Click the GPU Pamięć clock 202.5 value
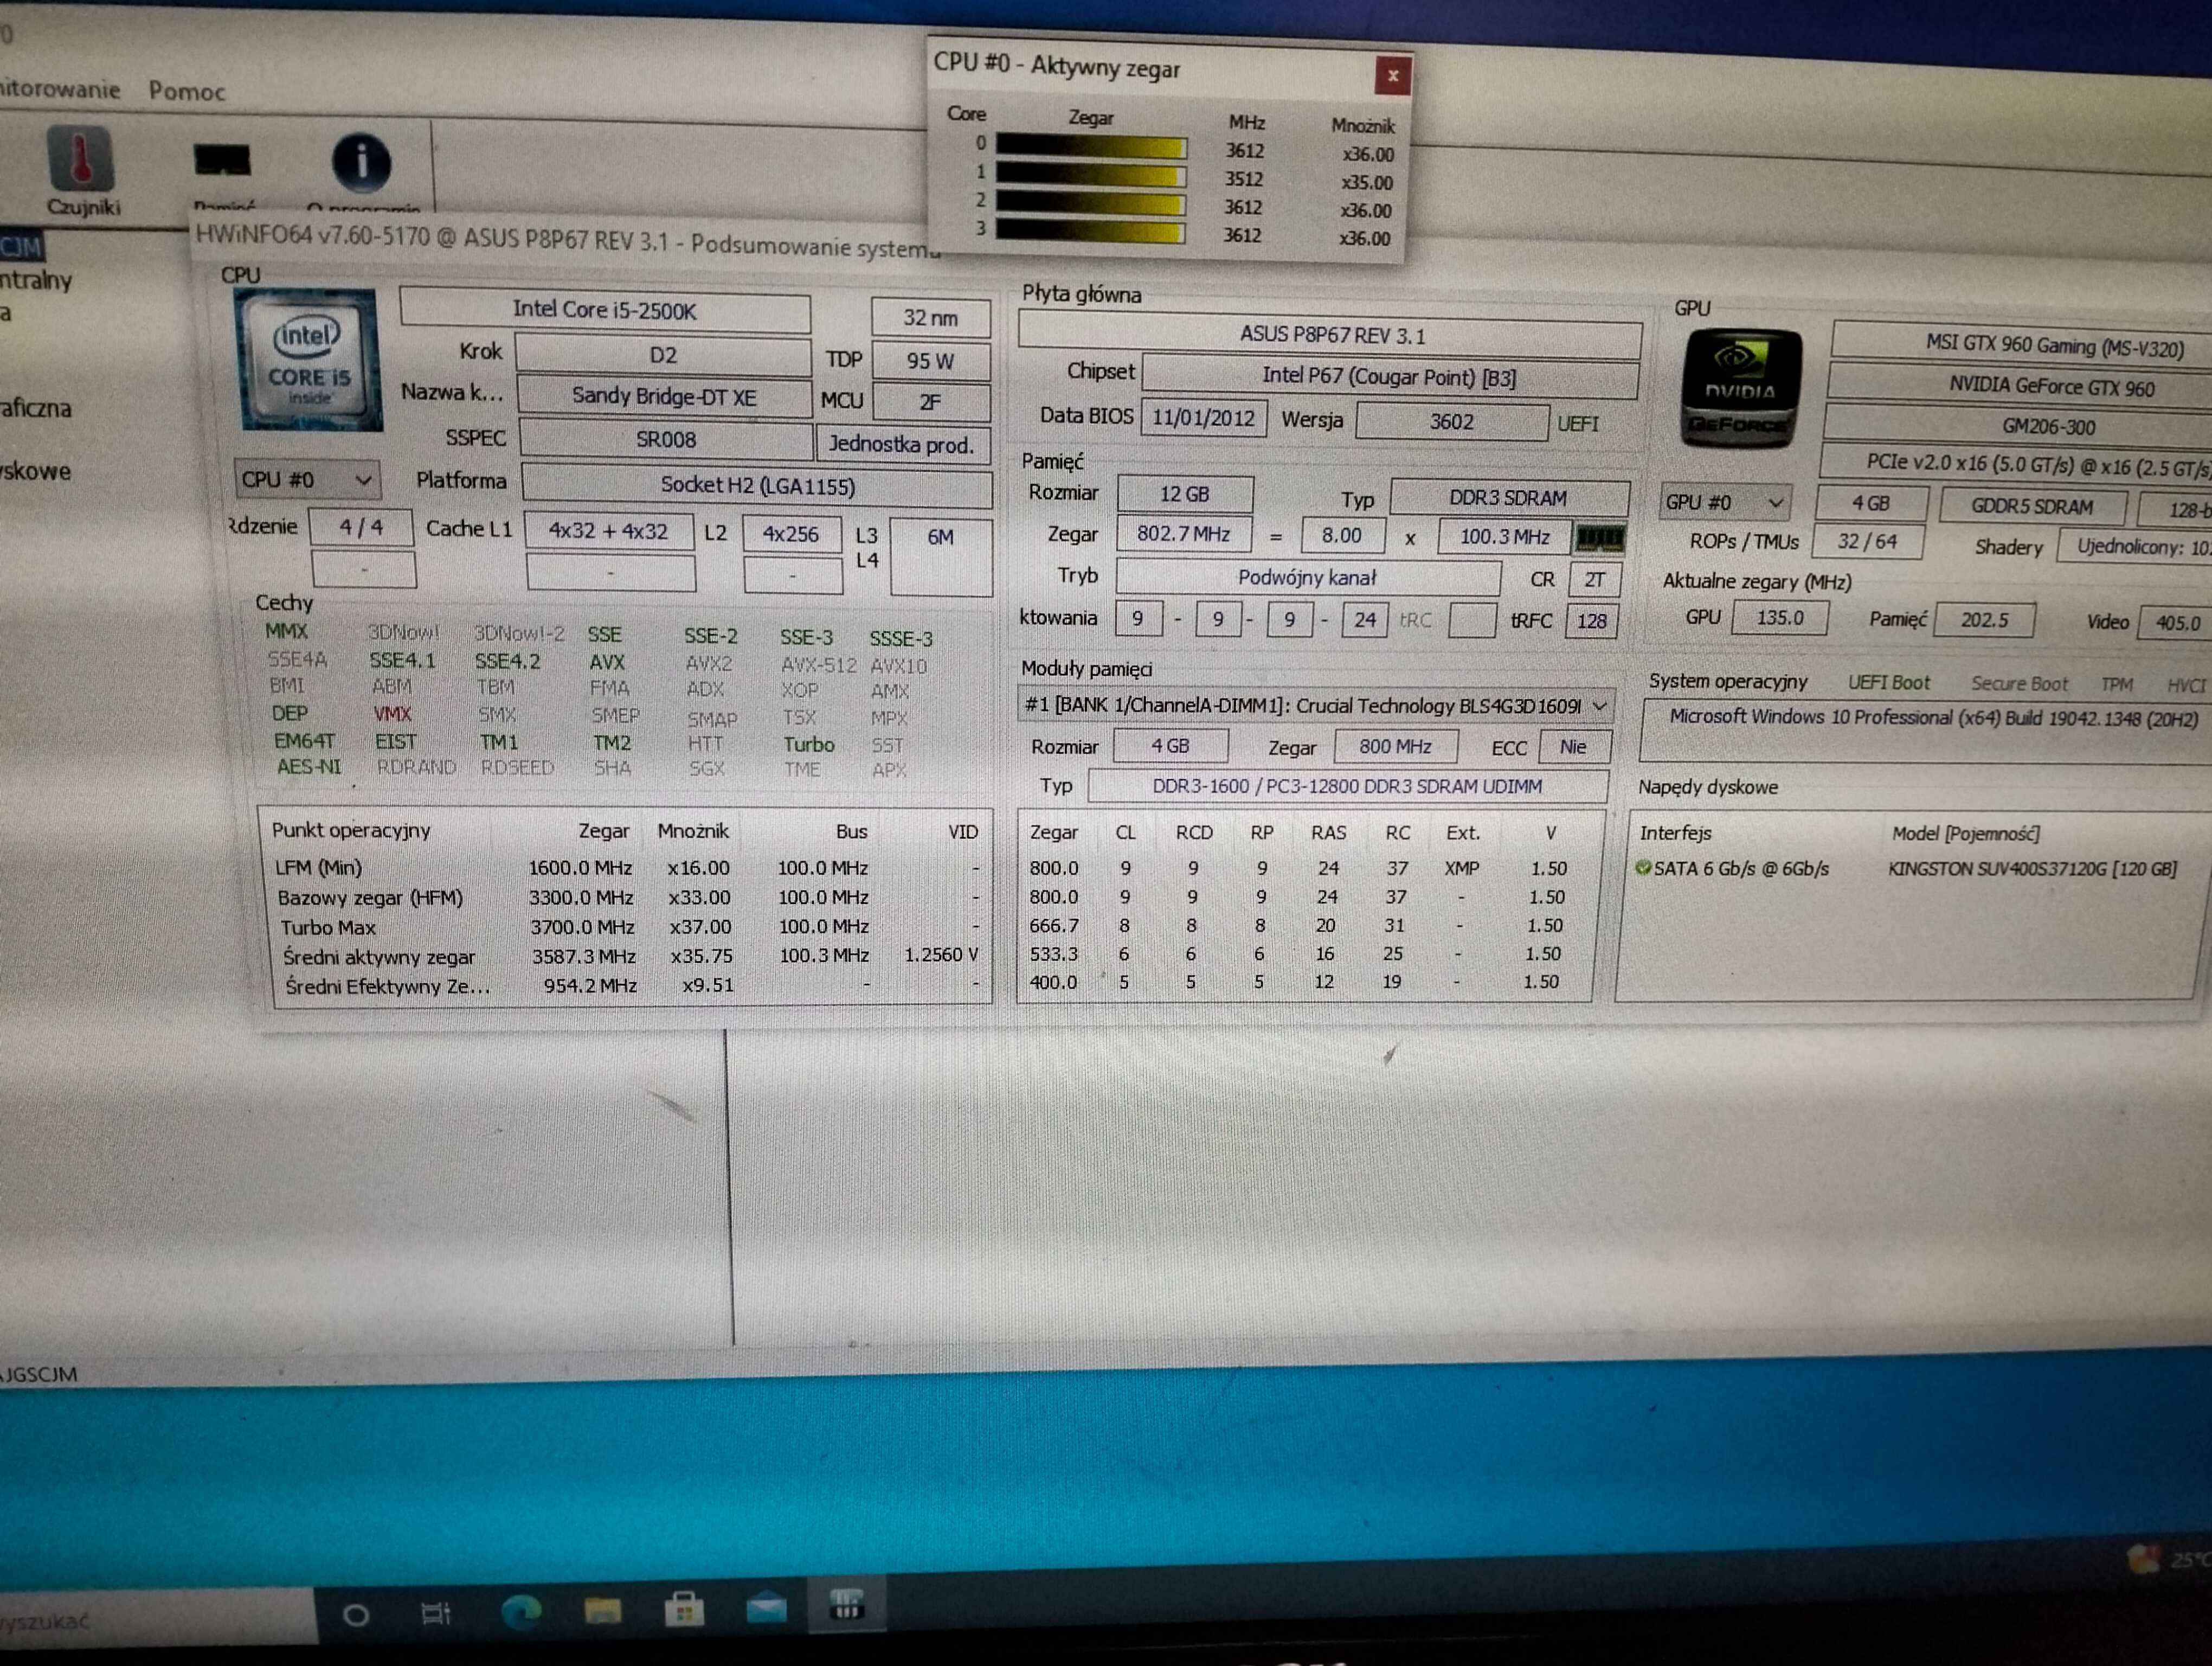2212x1666 pixels. (x=1984, y=620)
